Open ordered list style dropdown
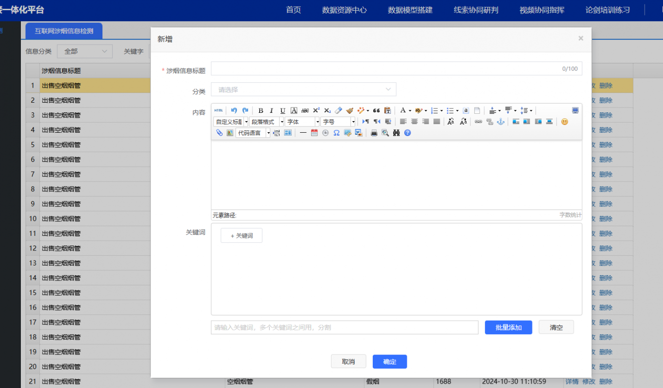The image size is (663, 388). point(442,111)
